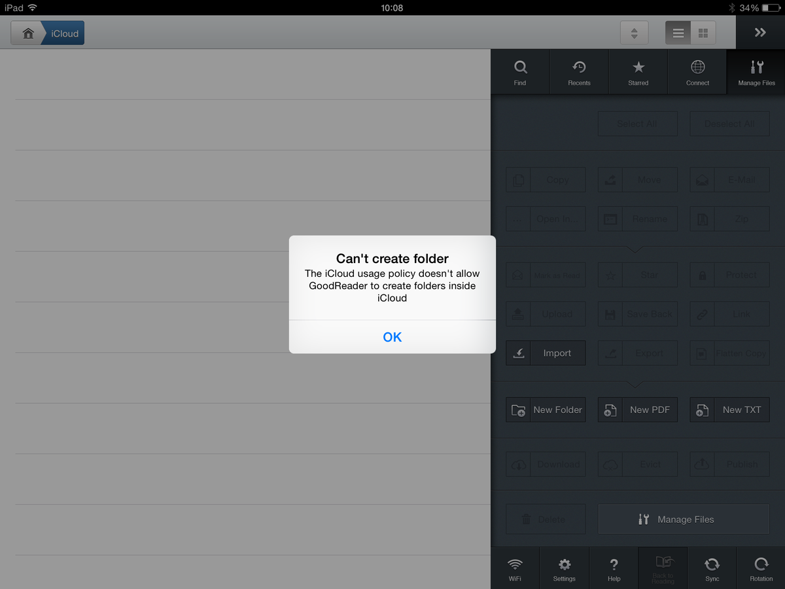The image size is (785, 589).
Task: Click the Save Back button
Action: click(638, 314)
